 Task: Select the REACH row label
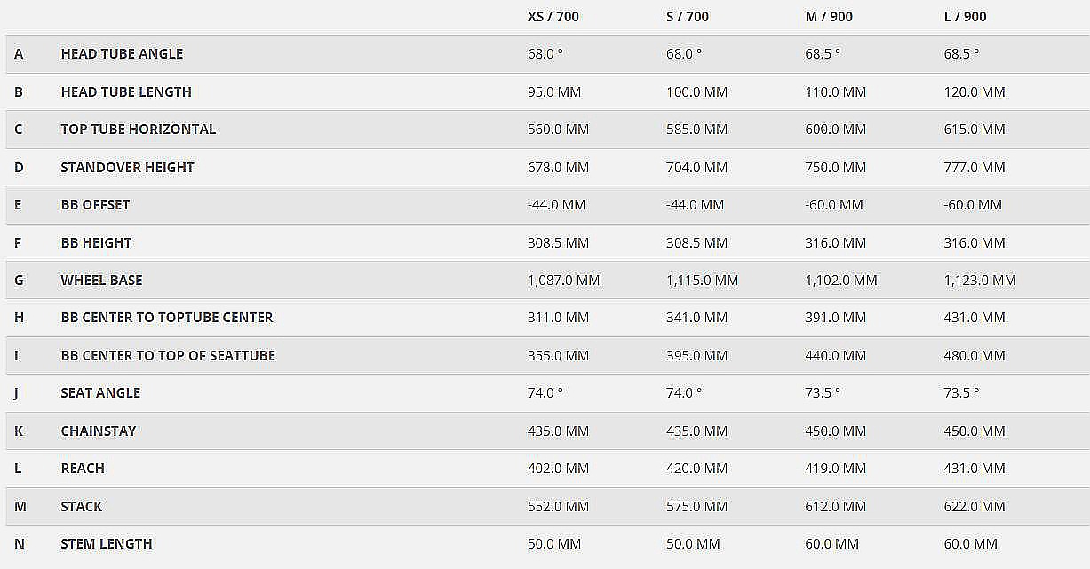tap(83, 469)
